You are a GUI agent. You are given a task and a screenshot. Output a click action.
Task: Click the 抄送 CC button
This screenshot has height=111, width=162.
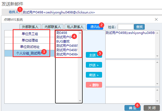point(93,65)
